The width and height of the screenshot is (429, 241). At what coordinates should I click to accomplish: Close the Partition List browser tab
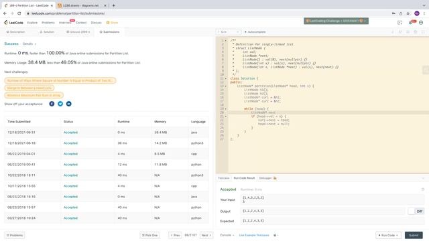52,5
